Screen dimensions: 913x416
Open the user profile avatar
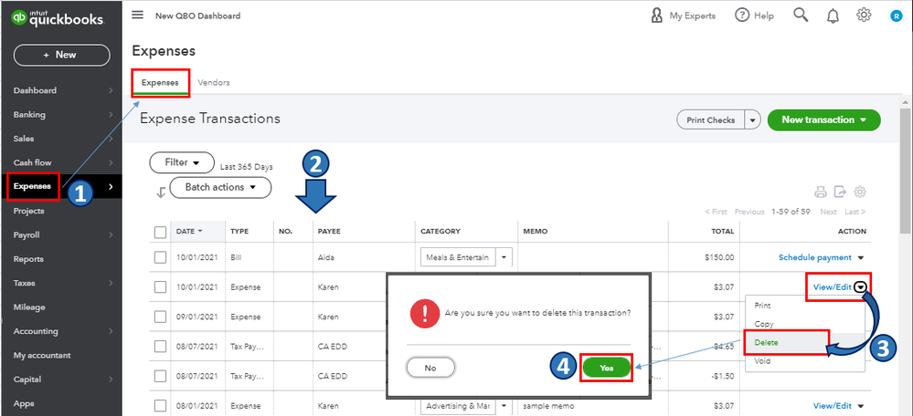click(896, 16)
